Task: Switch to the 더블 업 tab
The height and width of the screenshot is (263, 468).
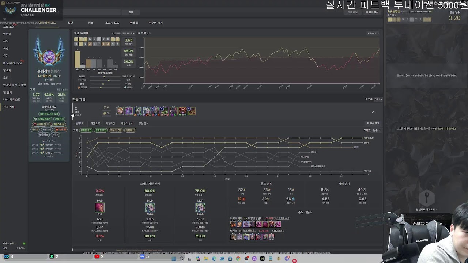Action: 134,23
